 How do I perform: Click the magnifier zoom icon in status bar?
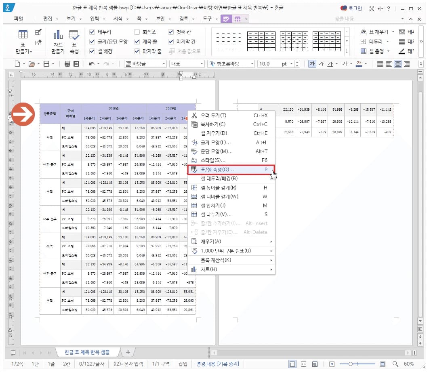click(395, 363)
